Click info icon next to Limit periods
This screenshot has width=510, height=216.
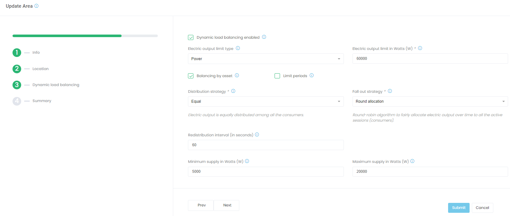click(311, 76)
